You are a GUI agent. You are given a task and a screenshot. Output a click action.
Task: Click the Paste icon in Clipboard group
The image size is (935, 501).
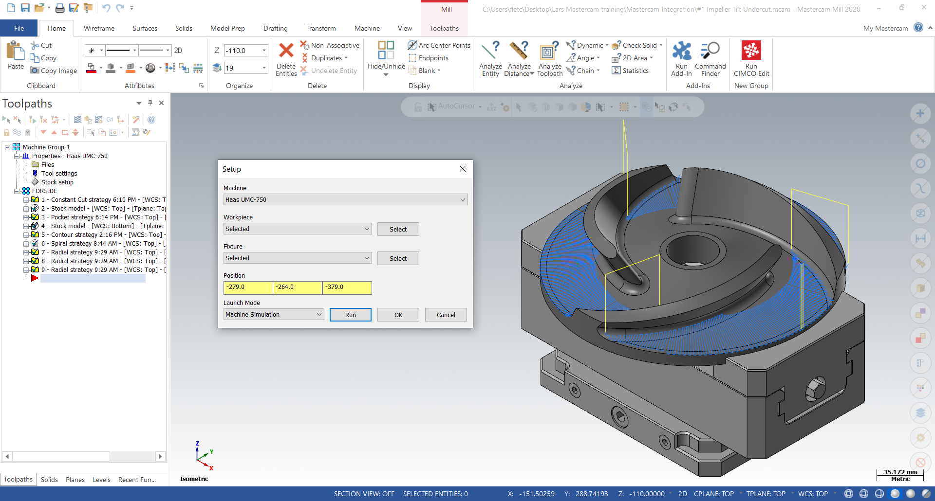[16, 51]
